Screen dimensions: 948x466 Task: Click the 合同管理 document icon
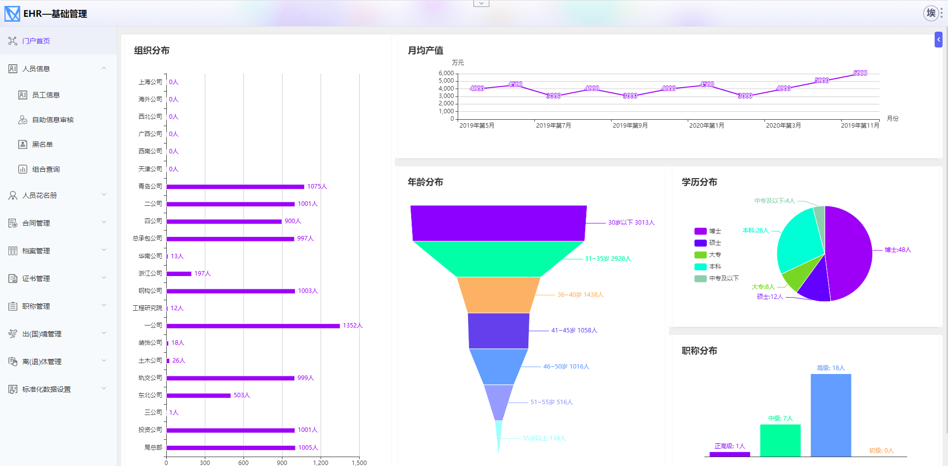pos(13,223)
